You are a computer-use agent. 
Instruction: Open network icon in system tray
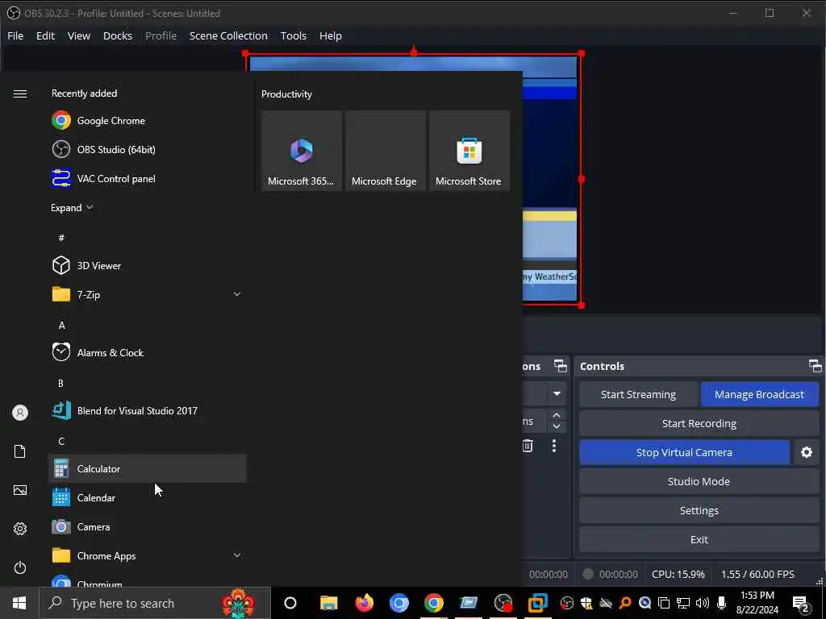[682, 603]
